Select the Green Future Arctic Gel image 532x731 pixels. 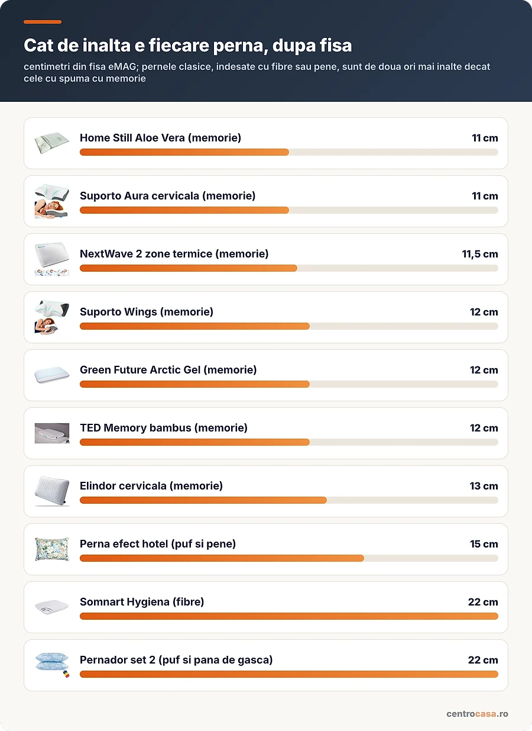tap(52, 375)
